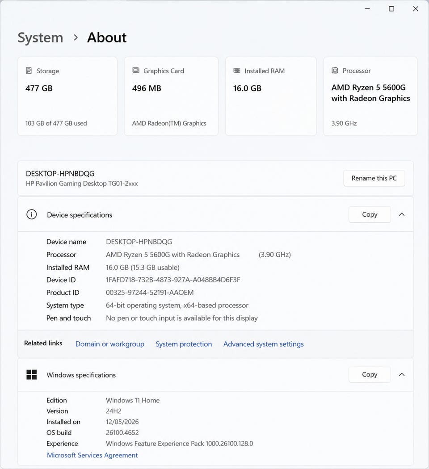Image resolution: width=429 pixels, height=469 pixels.
Task: Collapse the Windows specifications section
Action: click(x=402, y=374)
